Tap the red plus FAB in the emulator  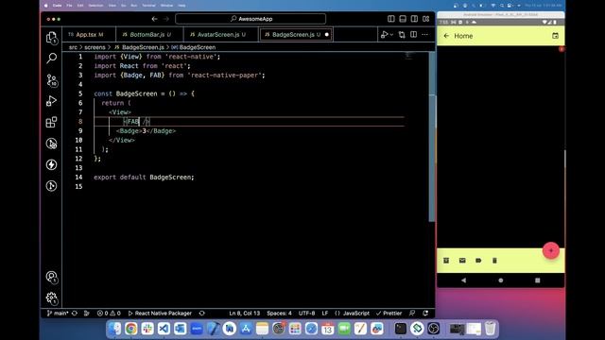pos(551,250)
